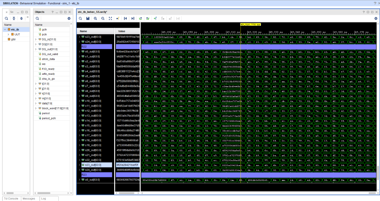Open Objects panel settings gear
This screenshot has width=380, height=201.
coord(69,18)
